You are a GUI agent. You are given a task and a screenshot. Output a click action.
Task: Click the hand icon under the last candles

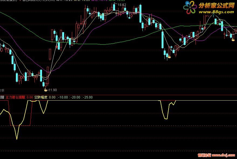click(233, 39)
